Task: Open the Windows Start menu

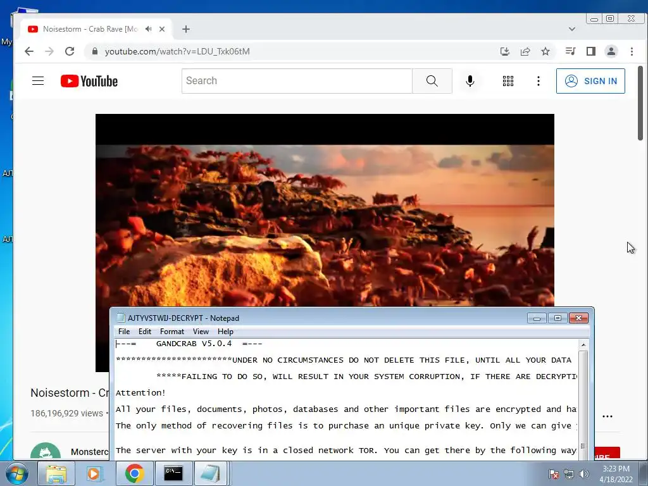Action: pos(16,473)
